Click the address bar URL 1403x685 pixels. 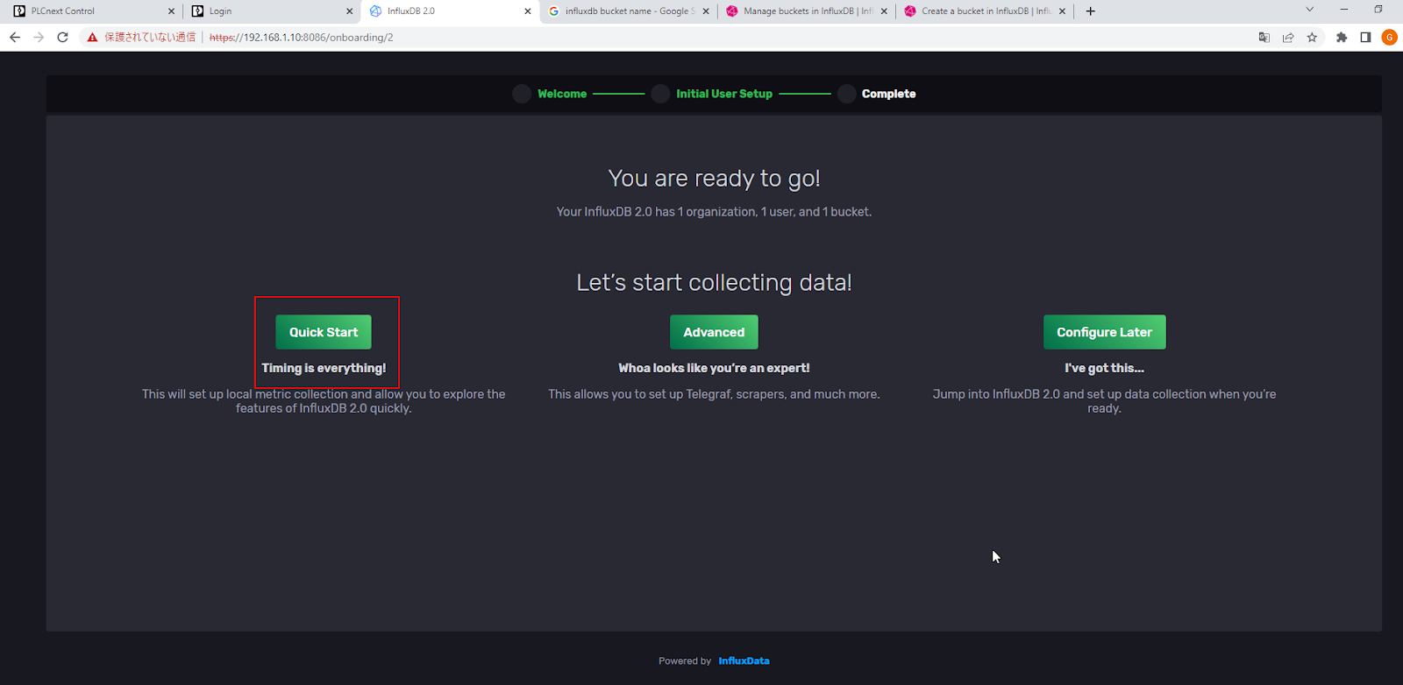coord(301,38)
